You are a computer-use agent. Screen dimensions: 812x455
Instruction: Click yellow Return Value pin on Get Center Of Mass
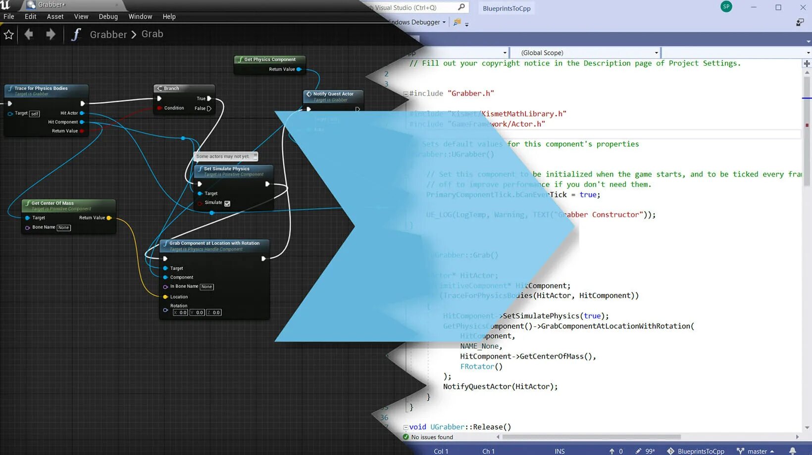click(x=109, y=218)
